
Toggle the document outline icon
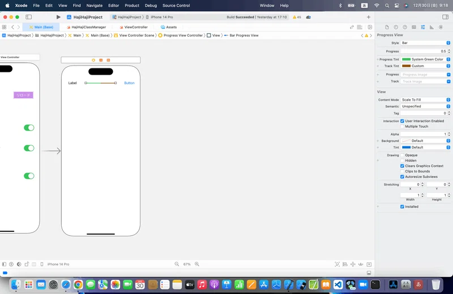(4, 264)
